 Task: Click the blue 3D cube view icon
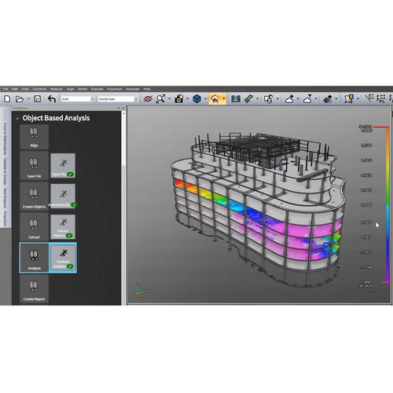coord(196,99)
